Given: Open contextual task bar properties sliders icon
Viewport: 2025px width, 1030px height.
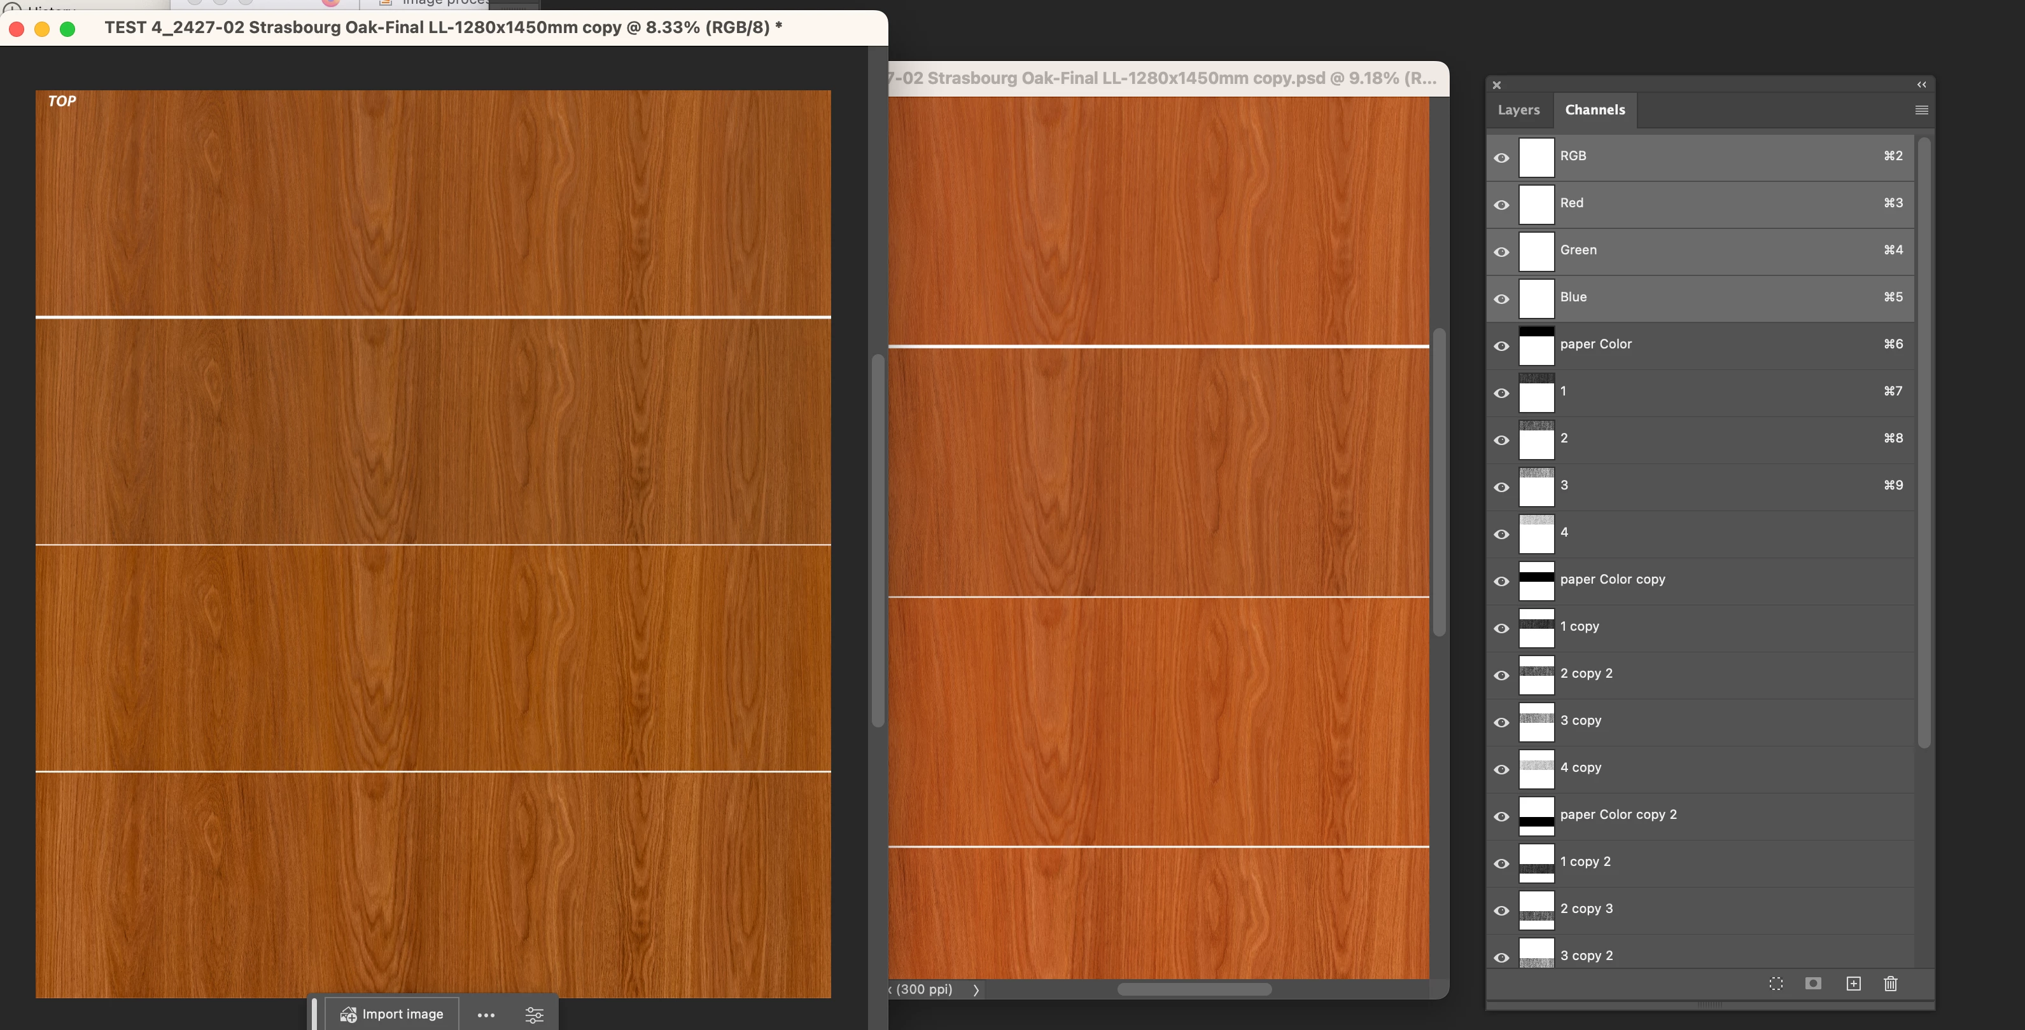Looking at the screenshot, I should 534,1014.
